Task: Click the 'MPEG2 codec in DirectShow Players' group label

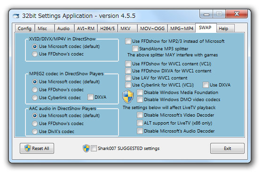Action: [x=66, y=74]
